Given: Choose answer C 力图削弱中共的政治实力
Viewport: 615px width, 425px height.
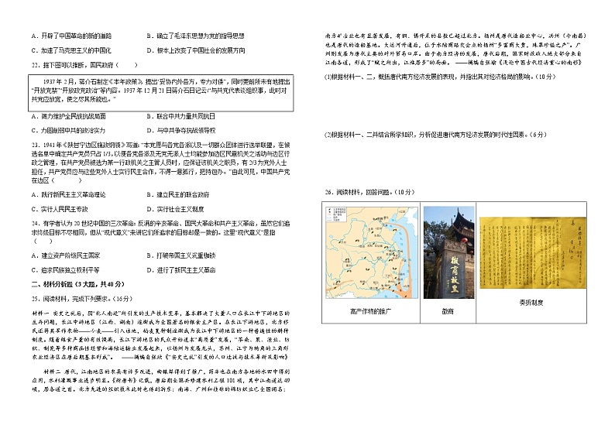Looking at the screenshot, I should point(68,130).
